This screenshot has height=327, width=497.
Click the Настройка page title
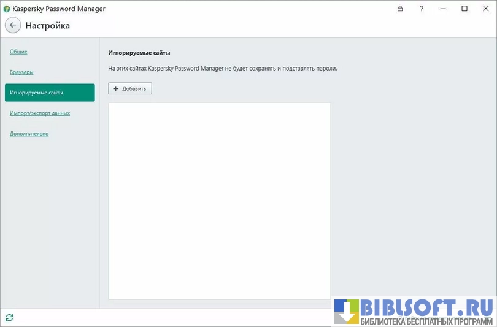point(47,26)
